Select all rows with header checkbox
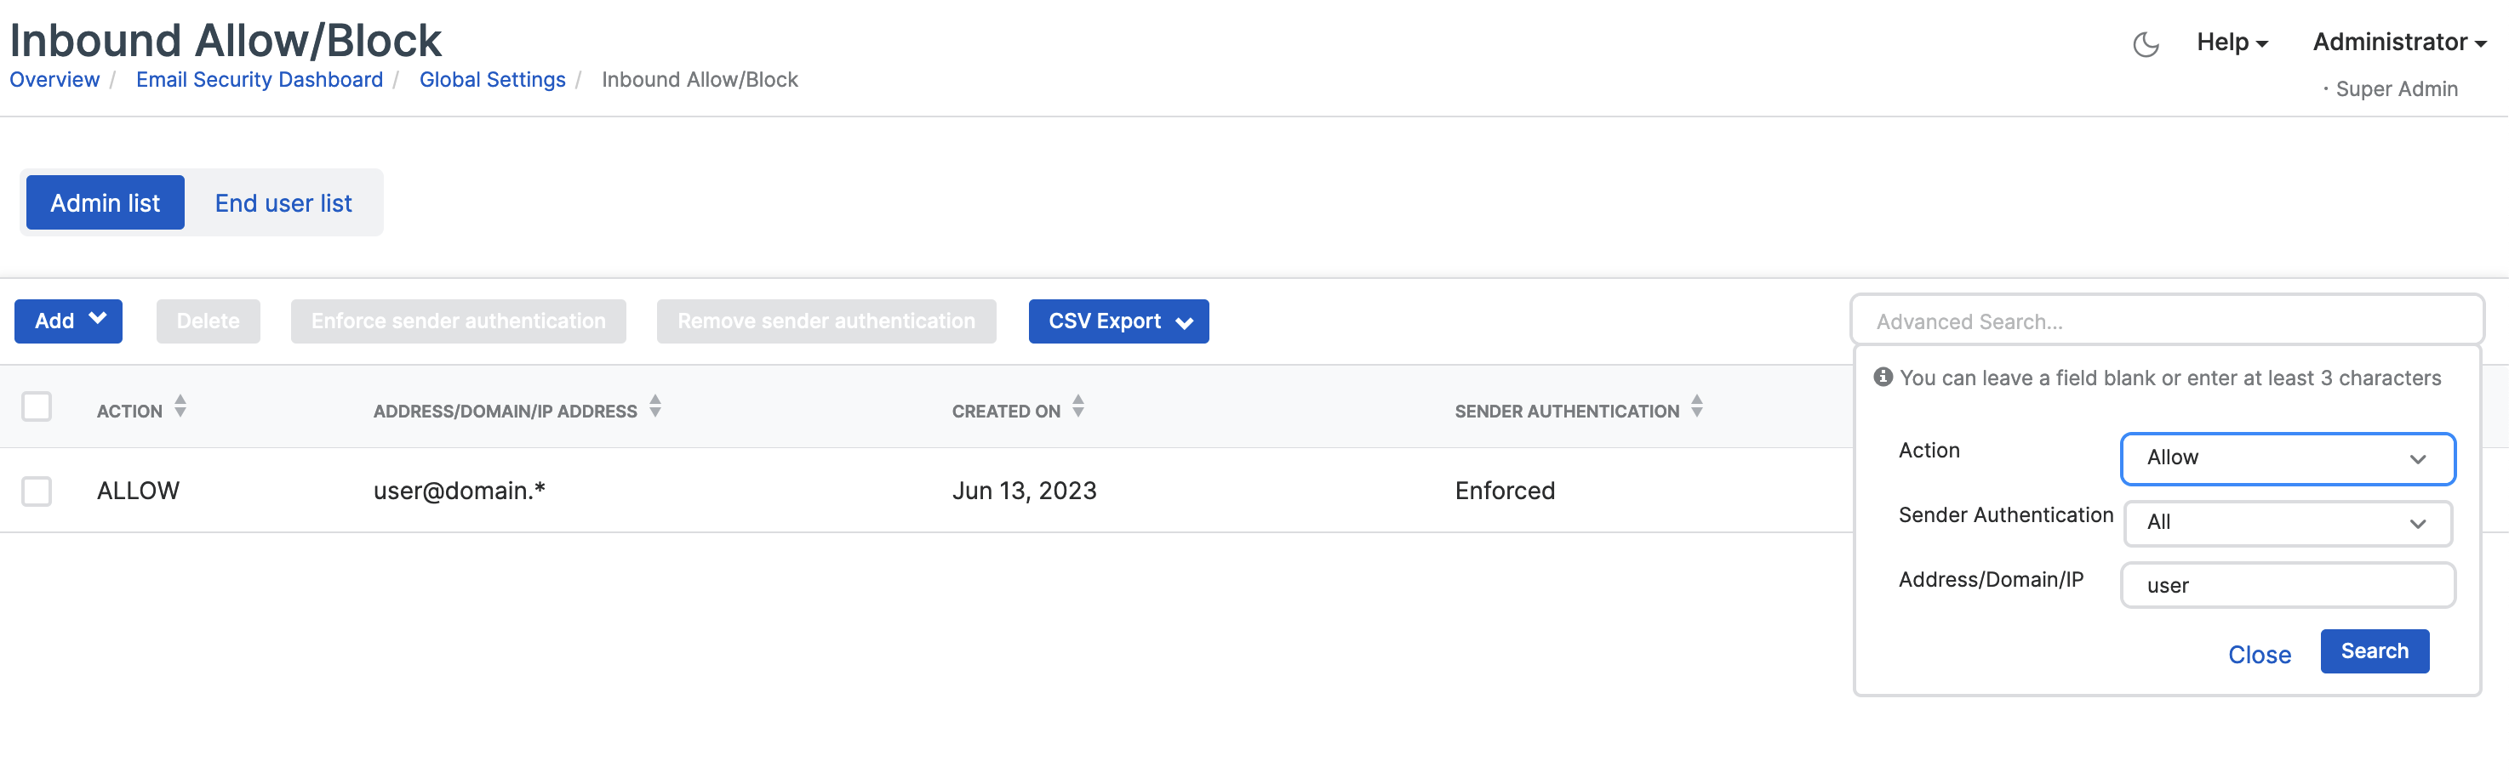This screenshot has width=2509, height=784. [x=37, y=406]
